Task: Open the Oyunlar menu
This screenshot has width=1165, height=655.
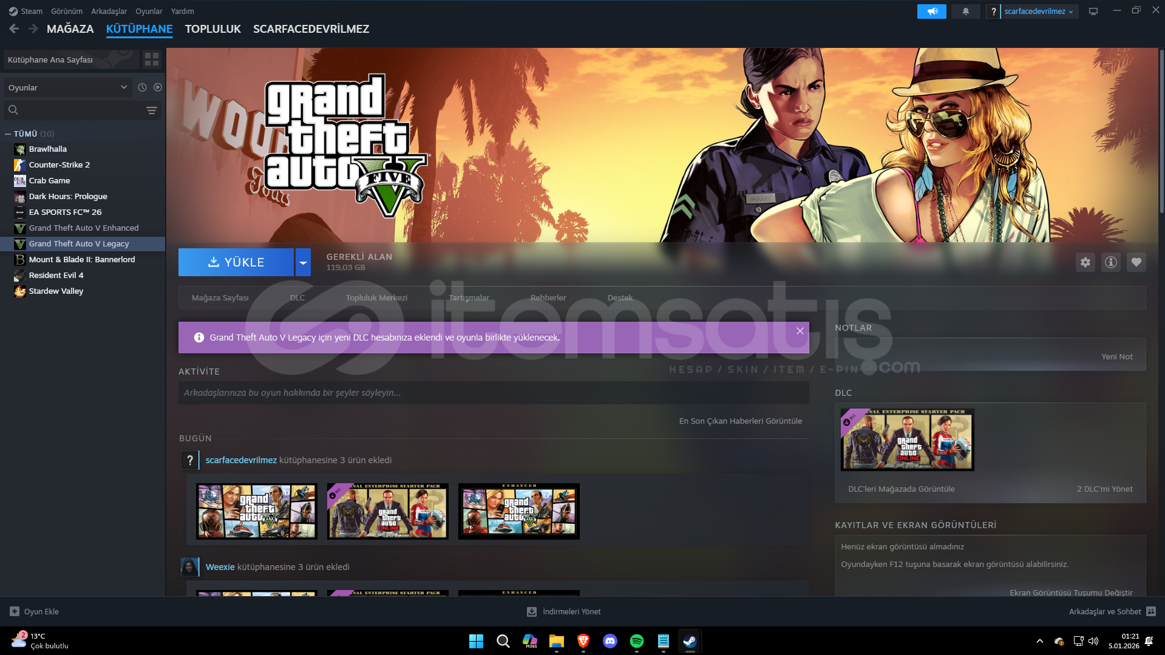Action: click(x=149, y=12)
